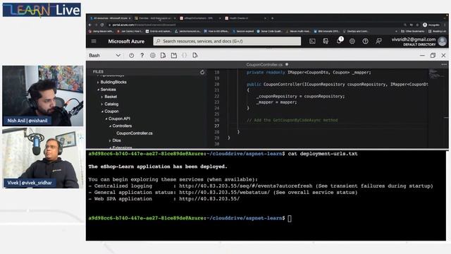Open a new browser tab with plus

coord(272,18)
